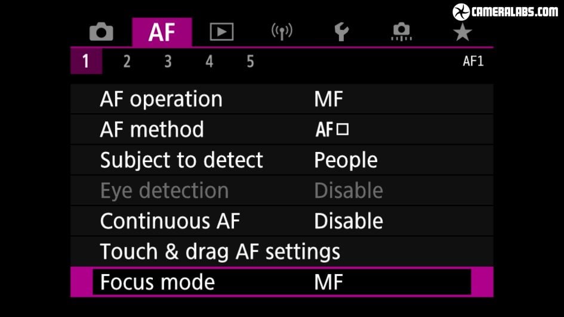Go to AF page 2
564x317 pixels.
pos(127,61)
